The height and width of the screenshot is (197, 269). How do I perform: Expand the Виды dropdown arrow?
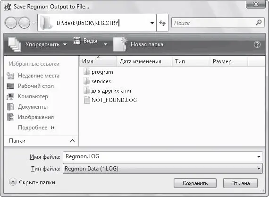pyautogui.click(x=106, y=44)
